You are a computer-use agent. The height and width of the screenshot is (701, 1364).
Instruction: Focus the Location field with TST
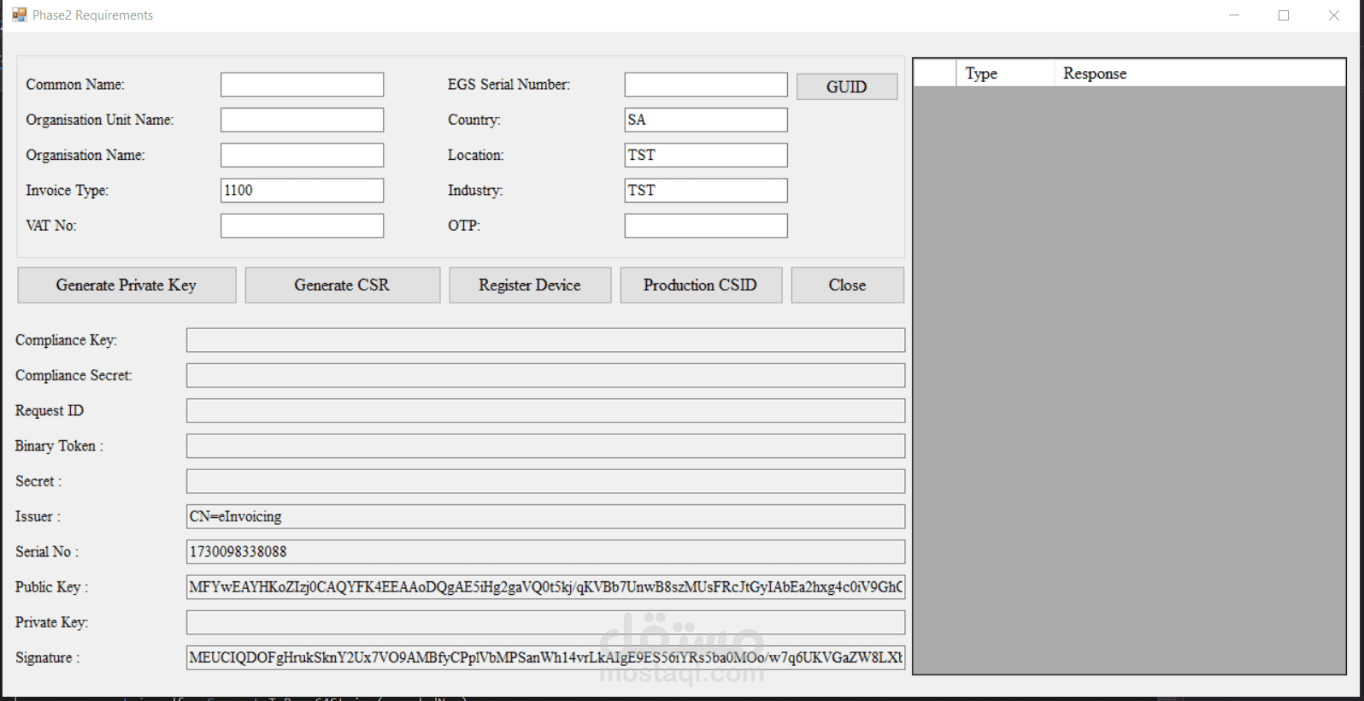coord(706,155)
